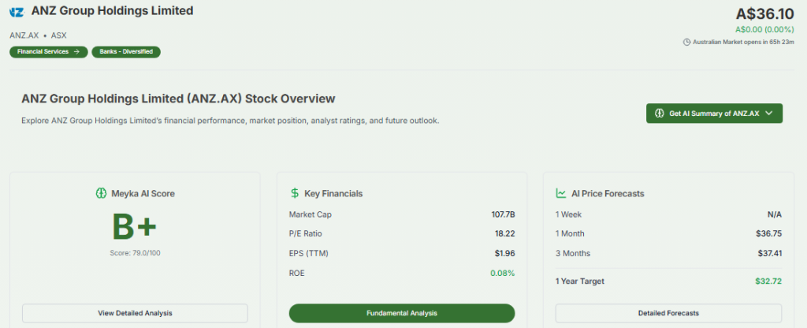The width and height of the screenshot is (807, 328).
Task: Open the Financial Services sector tag
Action: coord(48,52)
